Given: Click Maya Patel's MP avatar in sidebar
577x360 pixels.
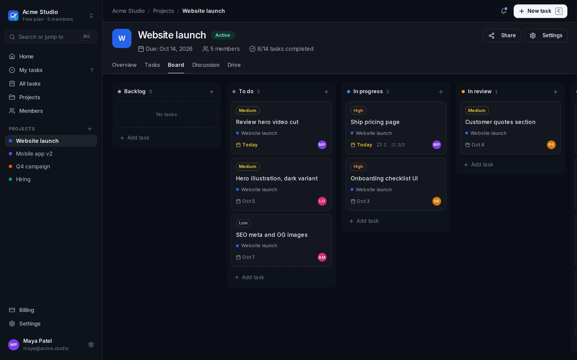Looking at the screenshot, I should coord(14,345).
